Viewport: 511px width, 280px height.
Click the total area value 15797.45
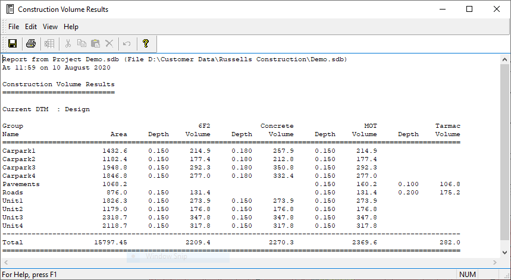pos(111,242)
